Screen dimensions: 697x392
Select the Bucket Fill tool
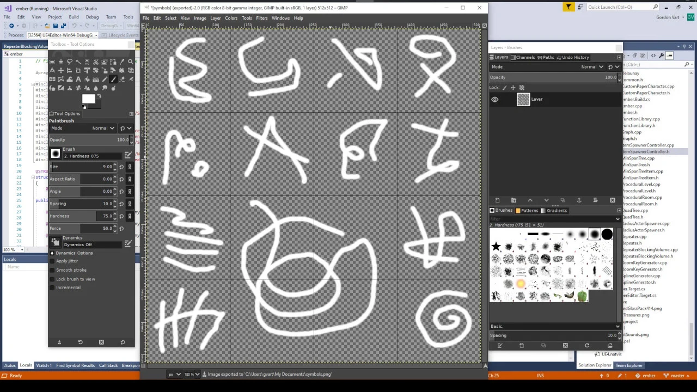point(87,79)
